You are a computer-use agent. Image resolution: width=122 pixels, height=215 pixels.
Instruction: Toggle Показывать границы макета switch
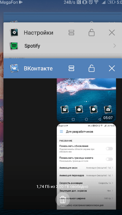click(x=109, y=159)
